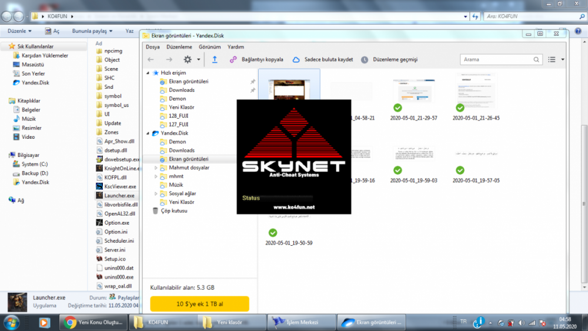Viewport: 588px width, 331px height.
Task: Expand the Mahmut dosyalar folder
Action: tap(156, 168)
